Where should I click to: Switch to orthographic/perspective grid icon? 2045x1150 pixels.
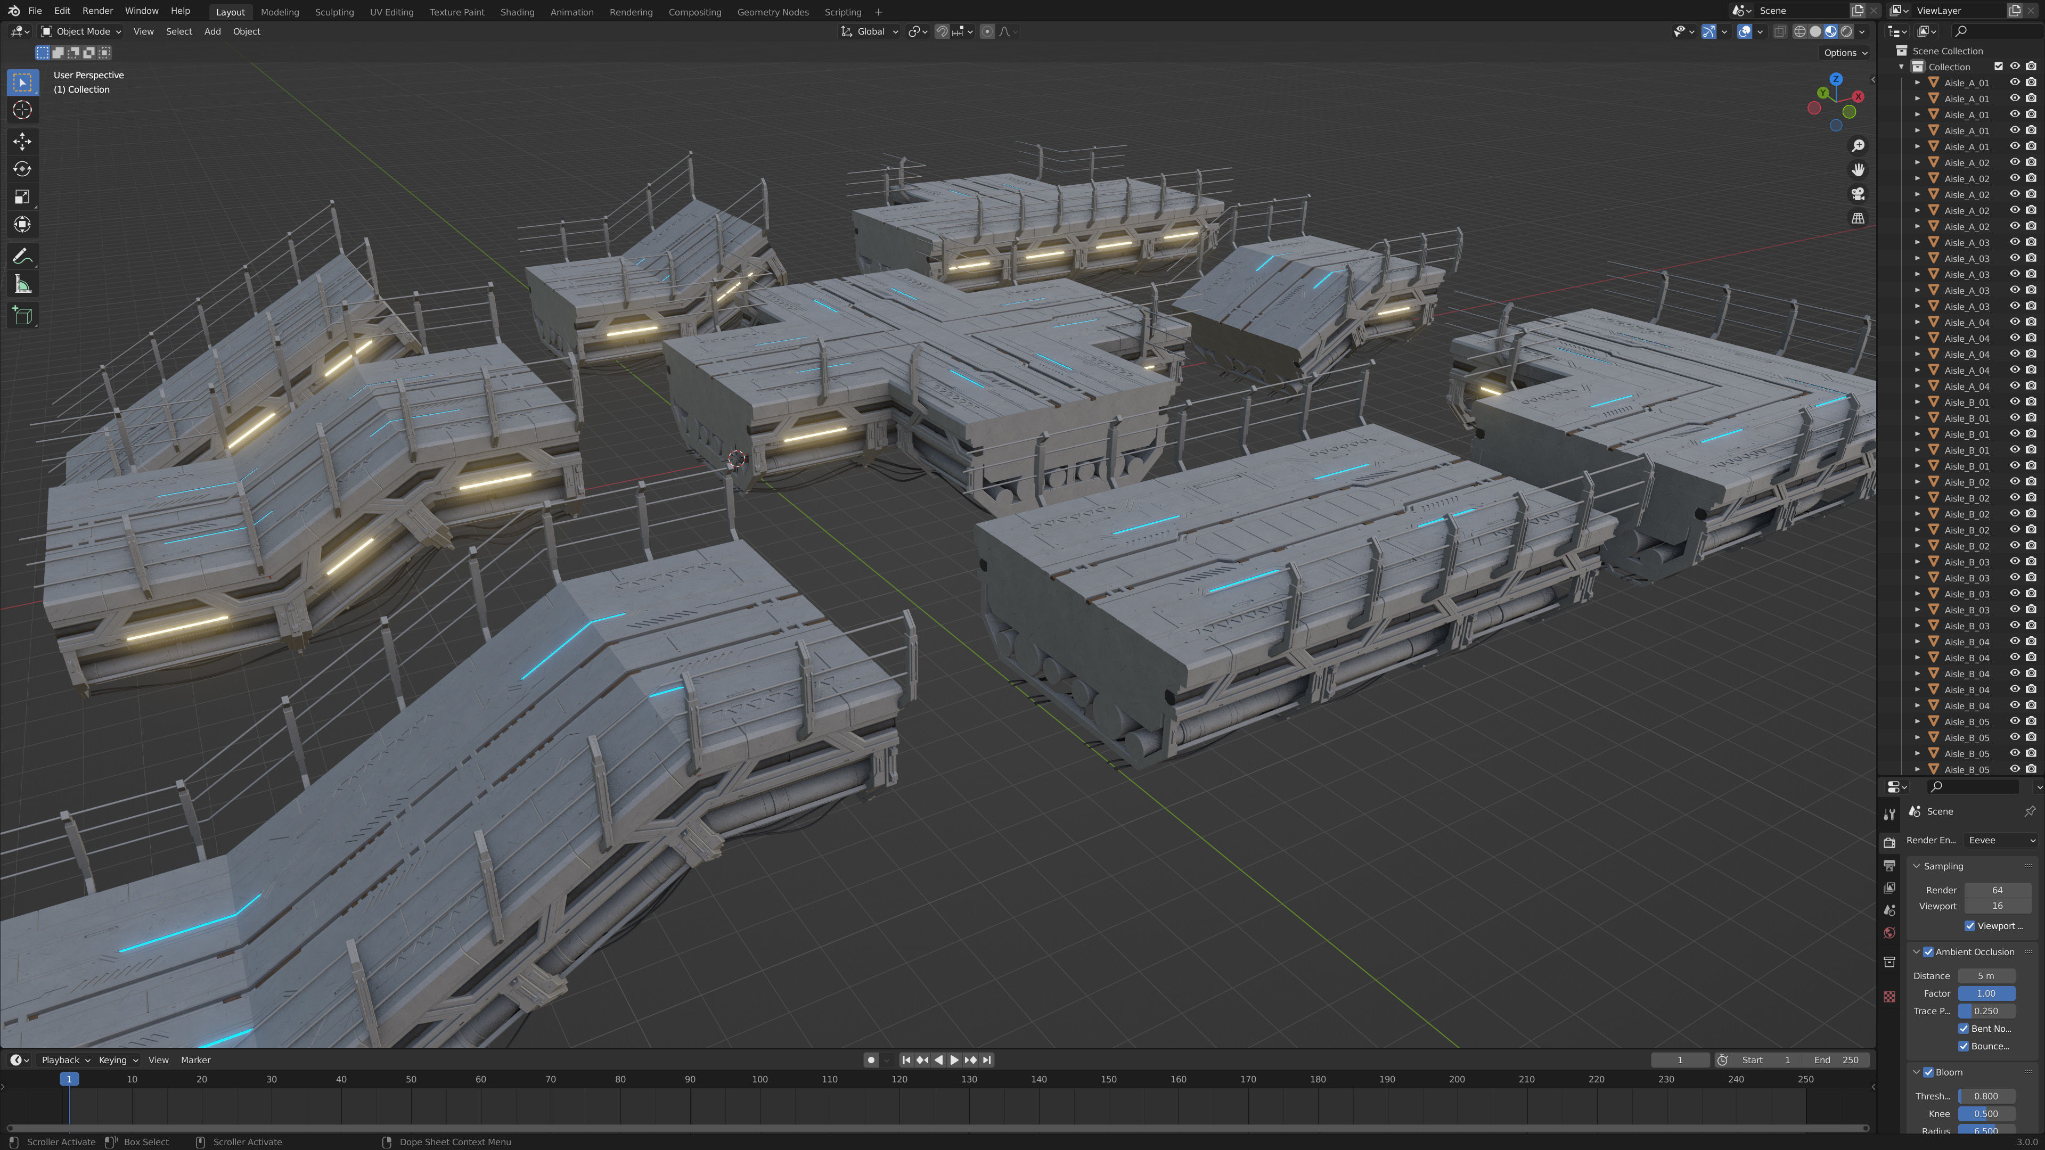(1858, 218)
